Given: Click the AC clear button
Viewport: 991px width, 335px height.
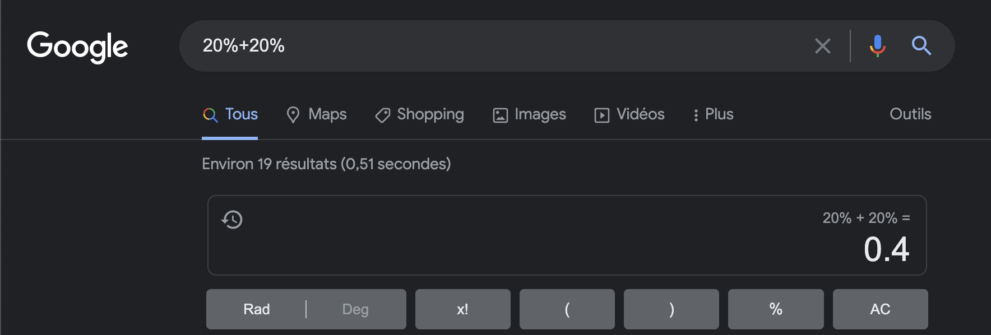Looking at the screenshot, I should click(x=880, y=309).
